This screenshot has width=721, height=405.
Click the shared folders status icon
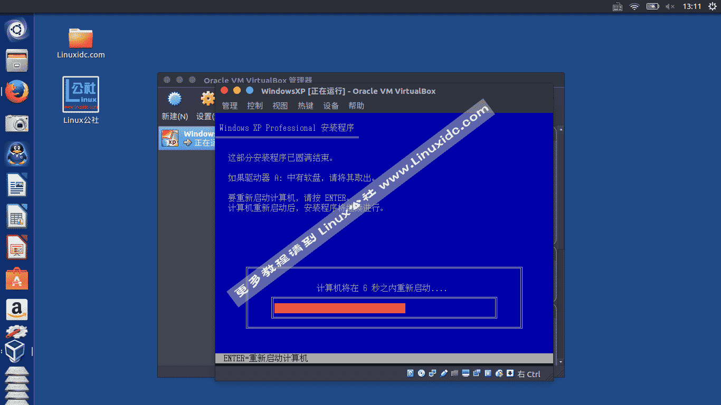pos(454,373)
